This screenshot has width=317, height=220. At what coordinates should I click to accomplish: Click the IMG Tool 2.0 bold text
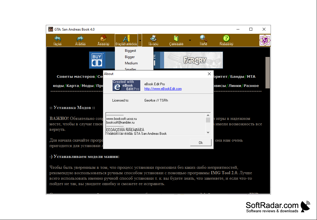[225, 173]
